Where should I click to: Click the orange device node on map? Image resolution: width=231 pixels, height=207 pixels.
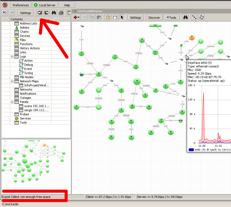tap(192, 38)
